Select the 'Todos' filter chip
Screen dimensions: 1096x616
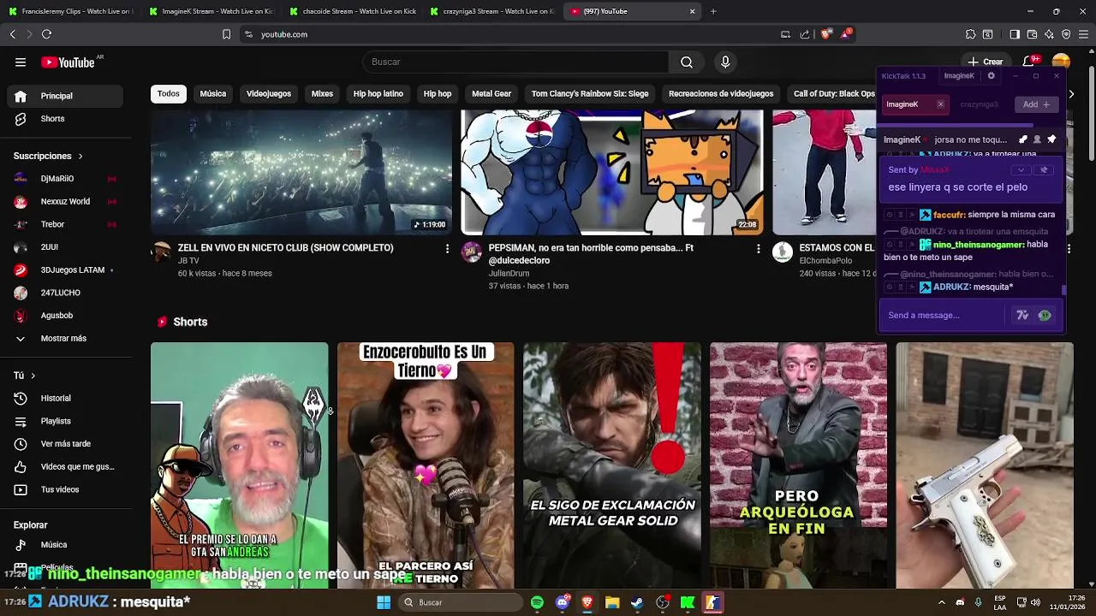click(169, 93)
